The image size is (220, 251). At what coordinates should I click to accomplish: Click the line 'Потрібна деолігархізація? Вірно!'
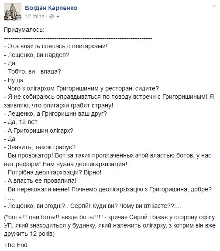53,172
